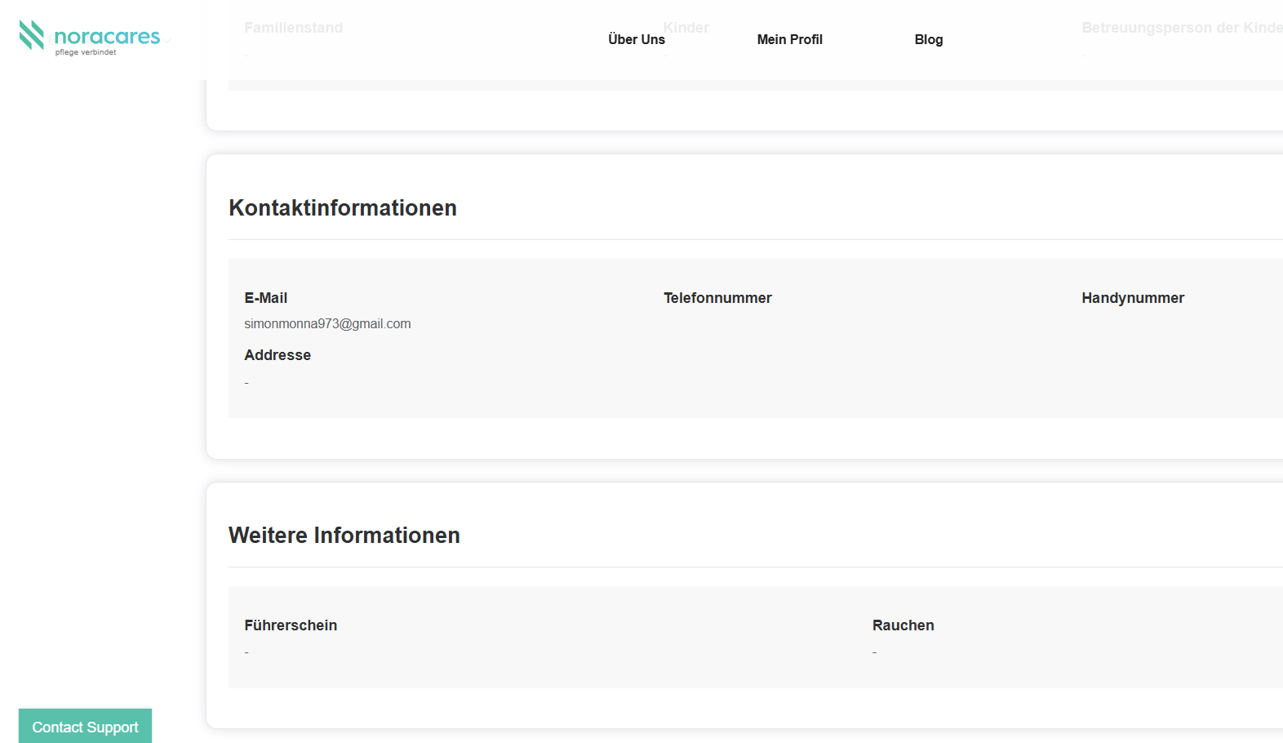Select the Handynummer field label
Screen dimensions: 1283x743
(x=1132, y=298)
